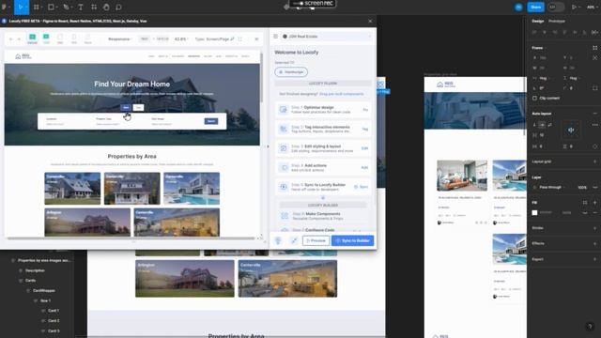Edit the Type Screen/Page pencil icon
Screen dimensions: 601x338
coord(232,39)
